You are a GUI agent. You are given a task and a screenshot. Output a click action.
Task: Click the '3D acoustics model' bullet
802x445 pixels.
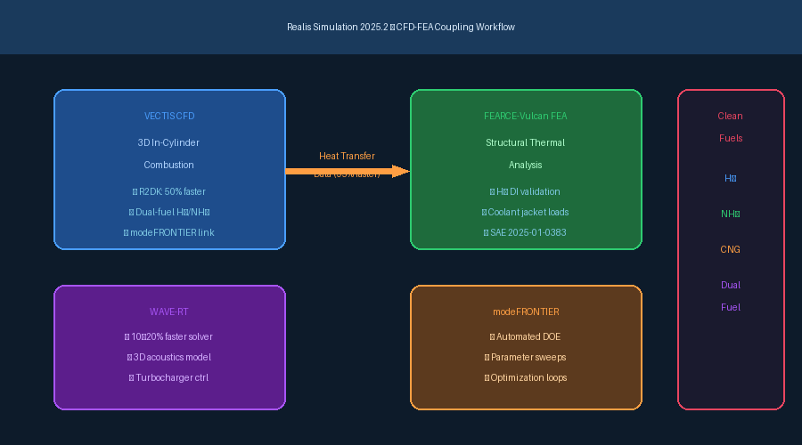pos(168,357)
